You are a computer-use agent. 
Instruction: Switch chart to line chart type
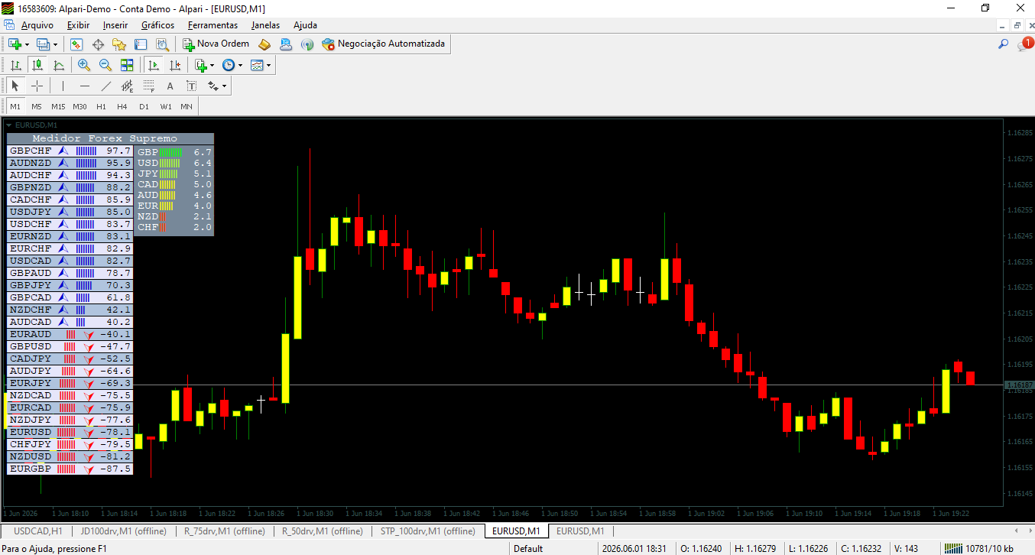(x=58, y=66)
